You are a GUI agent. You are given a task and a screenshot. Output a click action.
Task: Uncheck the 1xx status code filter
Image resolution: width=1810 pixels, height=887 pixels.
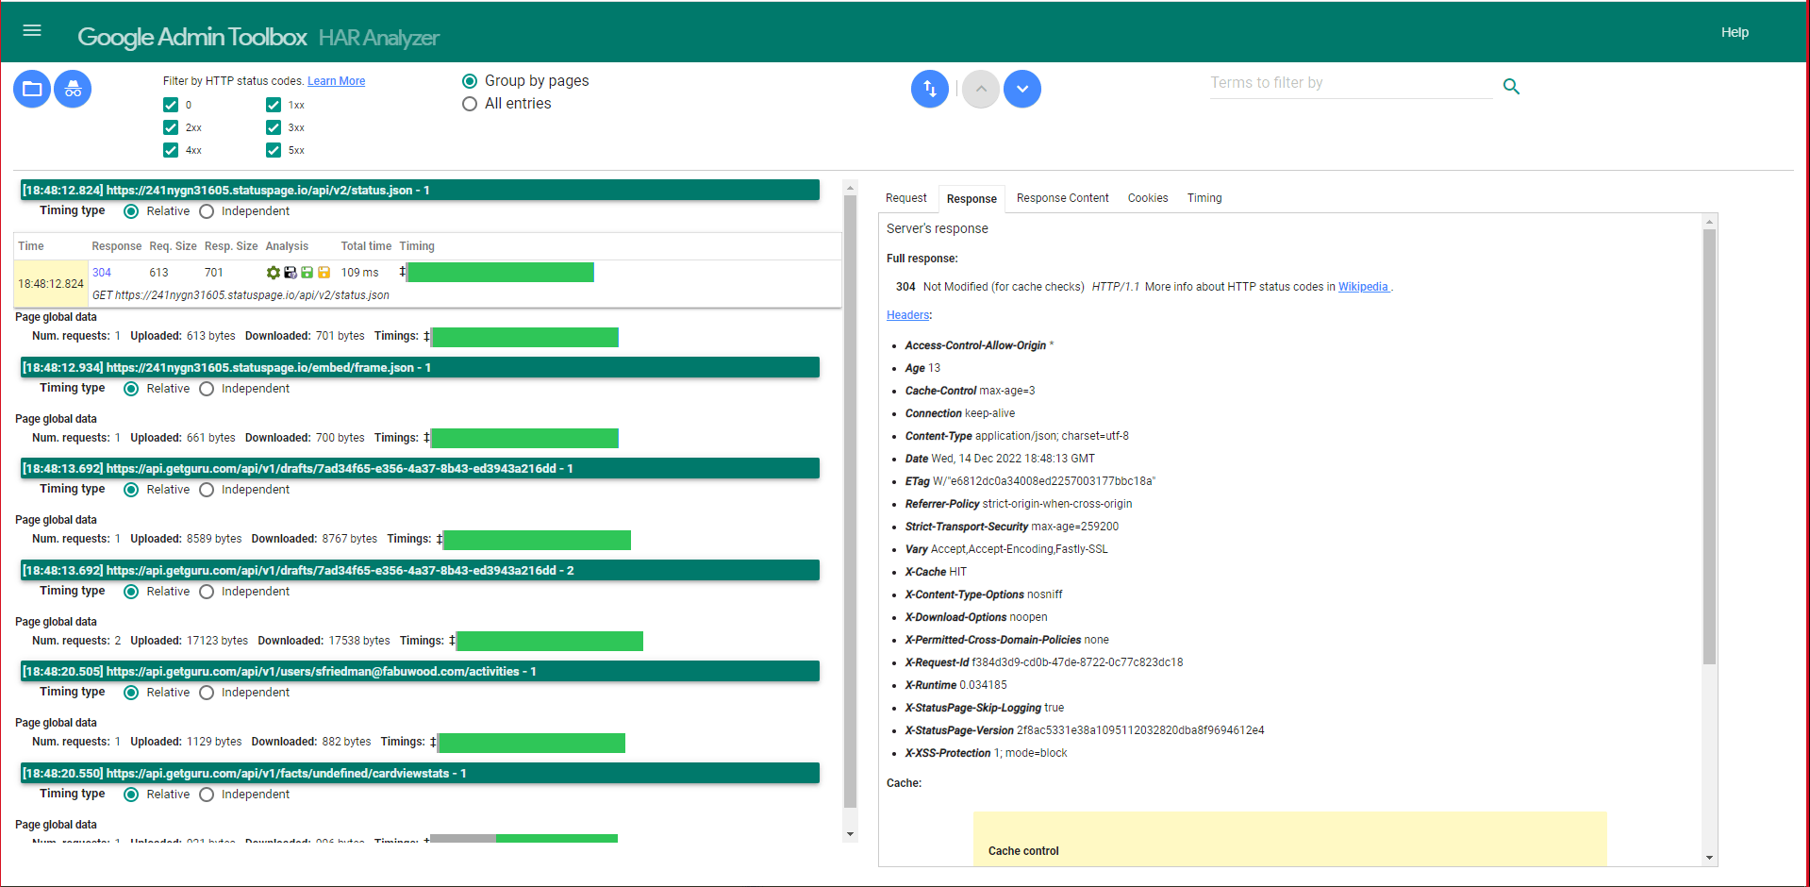pyautogui.click(x=272, y=105)
